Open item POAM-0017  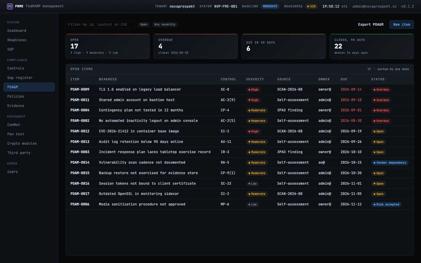coord(80,194)
